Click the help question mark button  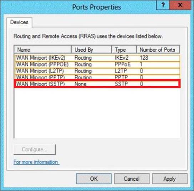pyautogui.click(x=163, y=5)
